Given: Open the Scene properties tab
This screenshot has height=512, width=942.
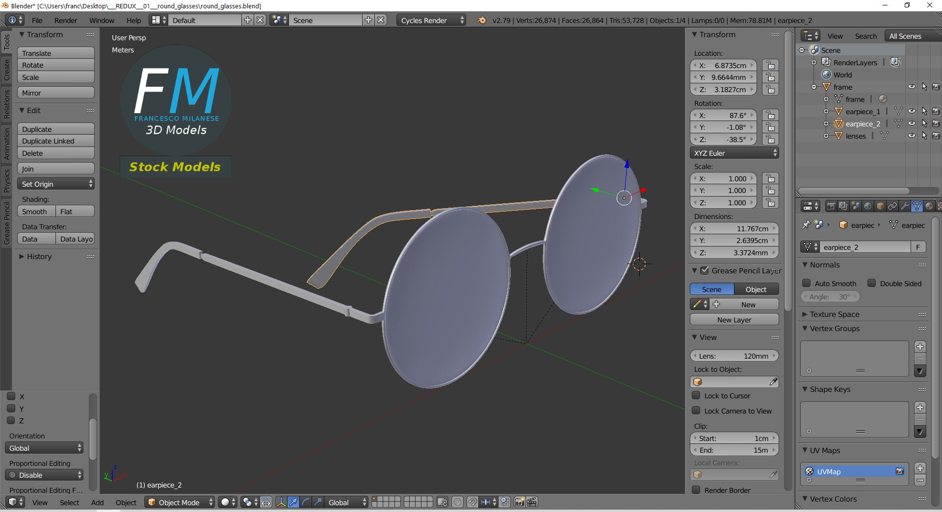Looking at the screenshot, I should (855, 206).
